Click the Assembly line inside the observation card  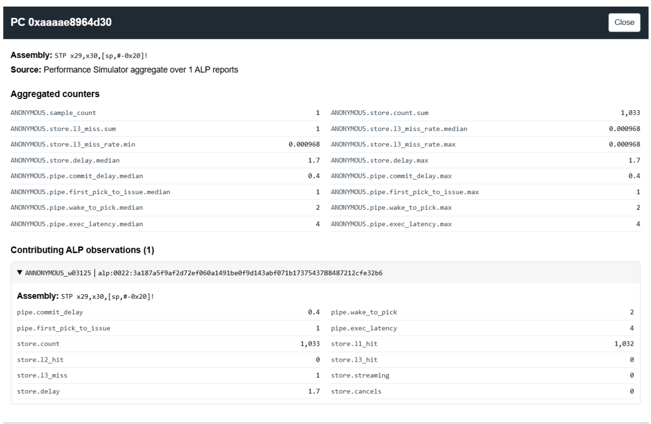tap(85, 296)
